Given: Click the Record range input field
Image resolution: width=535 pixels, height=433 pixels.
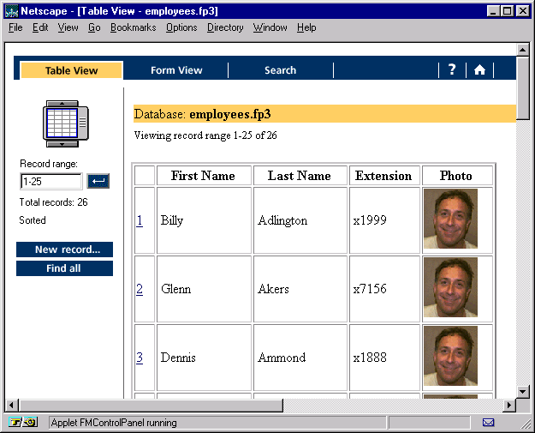Looking at the screenshot, I should (x=51, y=181).
